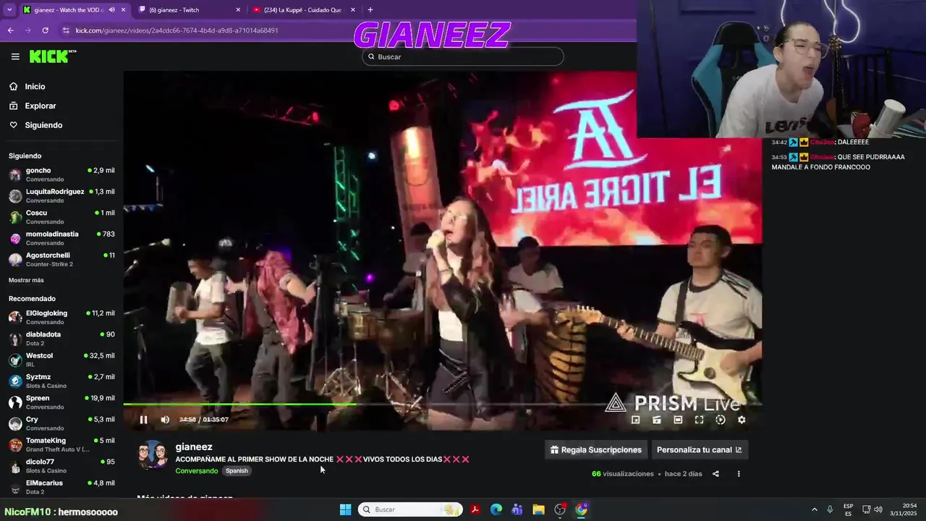The width and height of the screenshot is (926, 521).
Task: Click the Windows taskbar Buscar search box
Action: click(410, 509)
